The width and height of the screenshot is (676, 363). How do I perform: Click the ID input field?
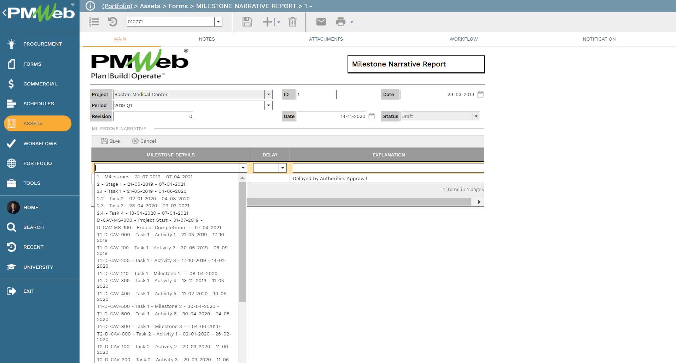pos(316,94)
